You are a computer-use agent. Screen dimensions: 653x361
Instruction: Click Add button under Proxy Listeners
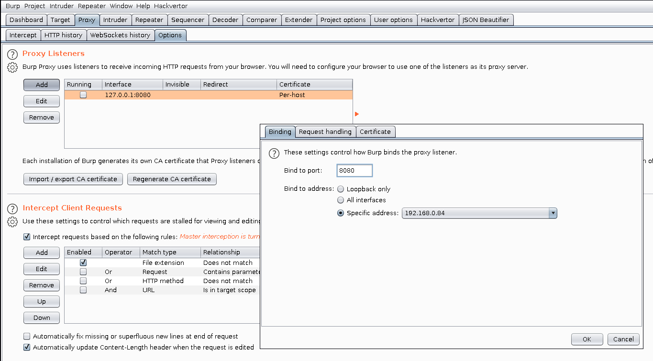[42, 85]
